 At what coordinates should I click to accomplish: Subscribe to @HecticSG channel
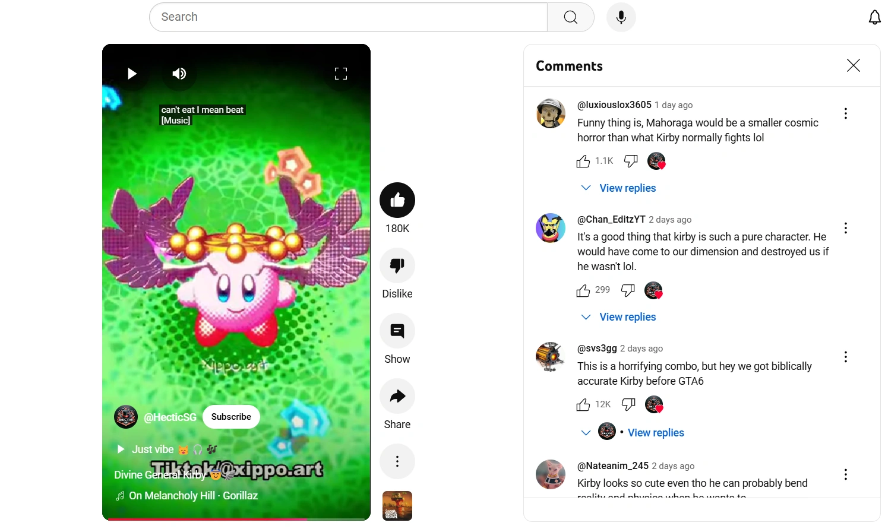[231, 417]
